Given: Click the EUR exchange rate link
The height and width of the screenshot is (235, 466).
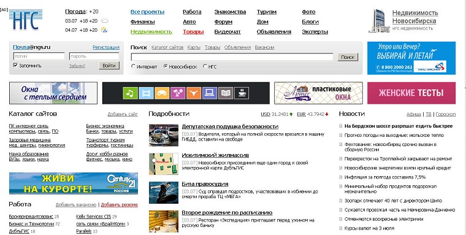Looking at the screenshot, I should click(301, 114).
